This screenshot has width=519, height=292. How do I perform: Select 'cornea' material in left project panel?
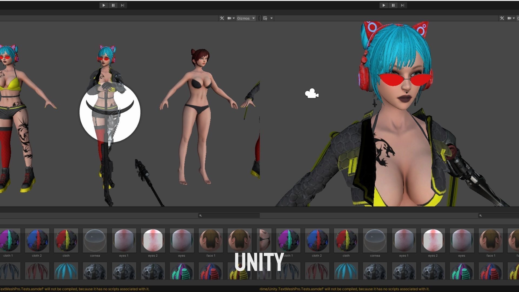tap(95, 240)
